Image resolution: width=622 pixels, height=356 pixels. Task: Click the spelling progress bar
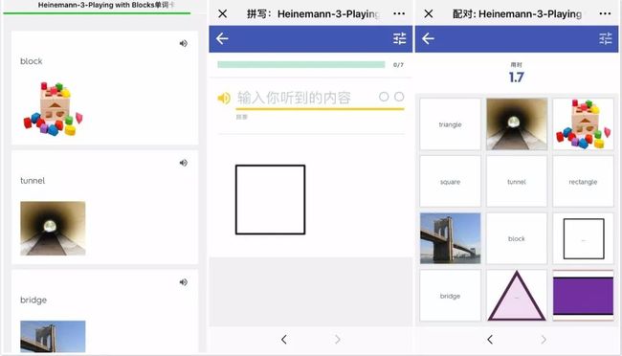301,65
